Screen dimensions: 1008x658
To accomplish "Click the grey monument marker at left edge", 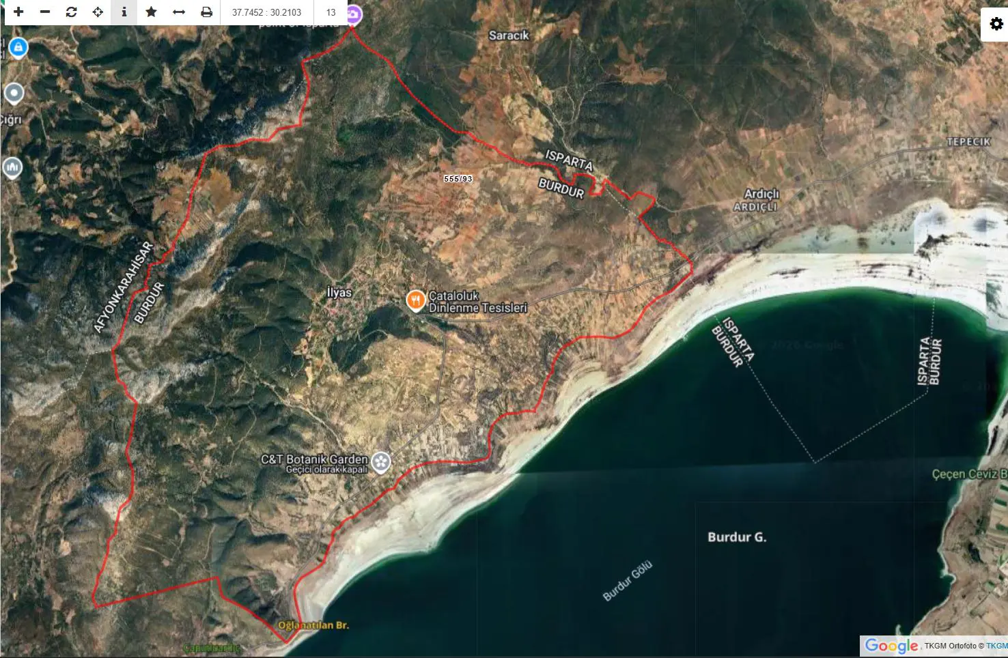I will tap(12, 167).
